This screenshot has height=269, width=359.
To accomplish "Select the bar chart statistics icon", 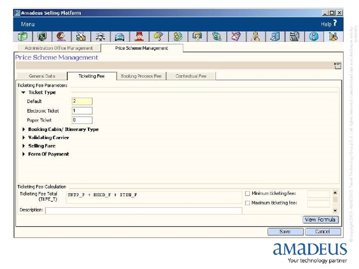I will (333, 36).
